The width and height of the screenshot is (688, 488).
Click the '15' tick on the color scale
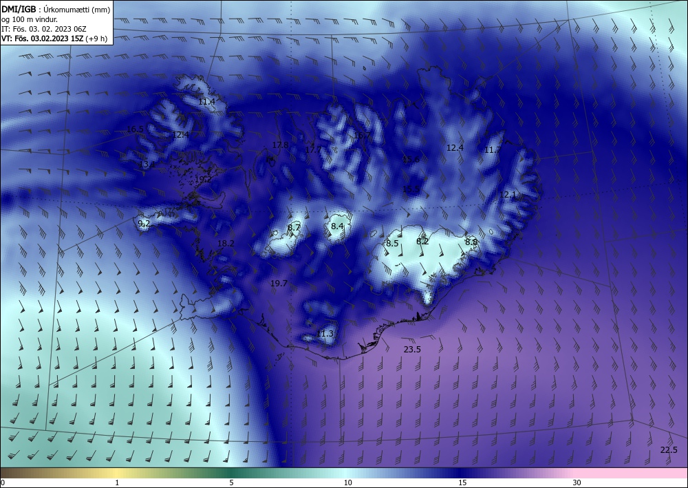(462, 483)
